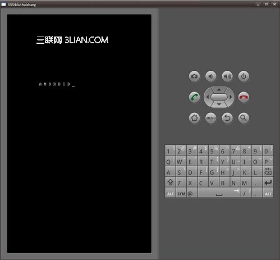Click the J key
Image resolution: width=280 pixels, height=260 pixels.
pos(235,171)
